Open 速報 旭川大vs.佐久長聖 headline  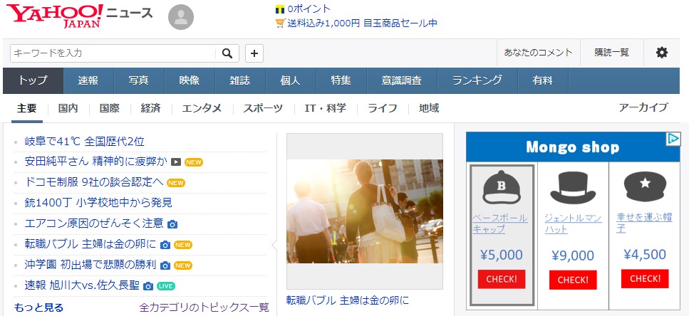pos(82,286)
